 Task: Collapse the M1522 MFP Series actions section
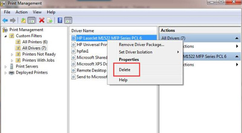[237, 57]
